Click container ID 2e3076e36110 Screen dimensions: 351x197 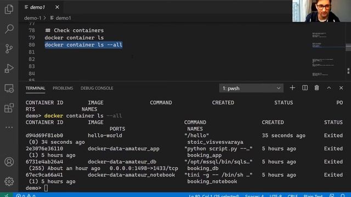click(x=44, y=149)
